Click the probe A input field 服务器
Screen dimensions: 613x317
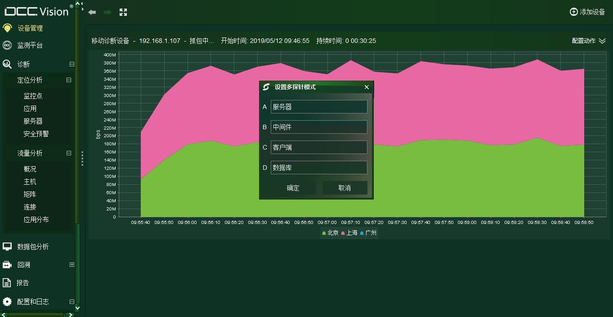[x=319, y=107]
